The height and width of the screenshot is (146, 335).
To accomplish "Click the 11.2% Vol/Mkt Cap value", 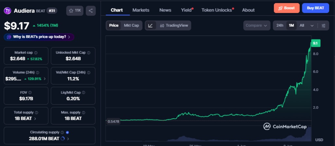I will pos(73,79).
